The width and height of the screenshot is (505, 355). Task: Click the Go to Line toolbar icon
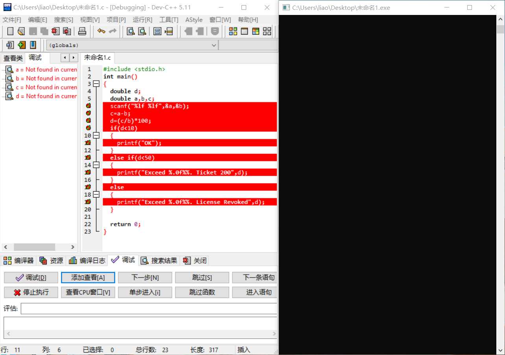click(x=169, y=31)
